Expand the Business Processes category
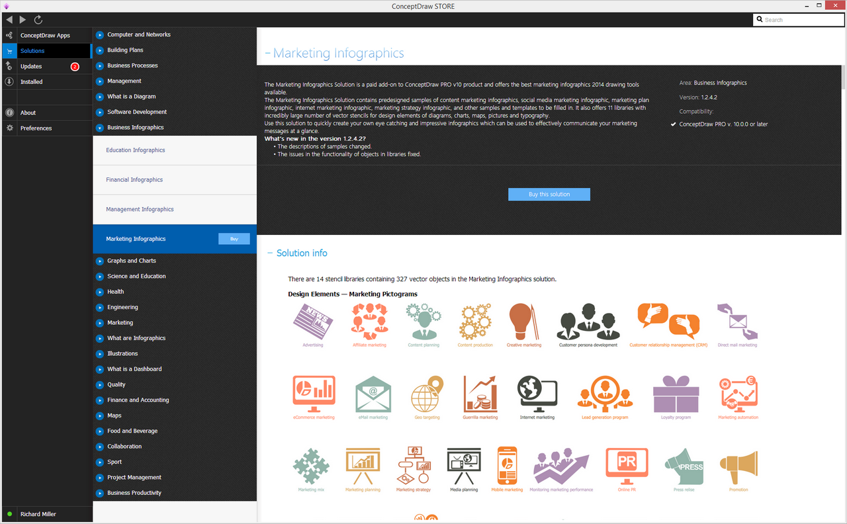This screenshot has height=524, width=847. [100, 65]
